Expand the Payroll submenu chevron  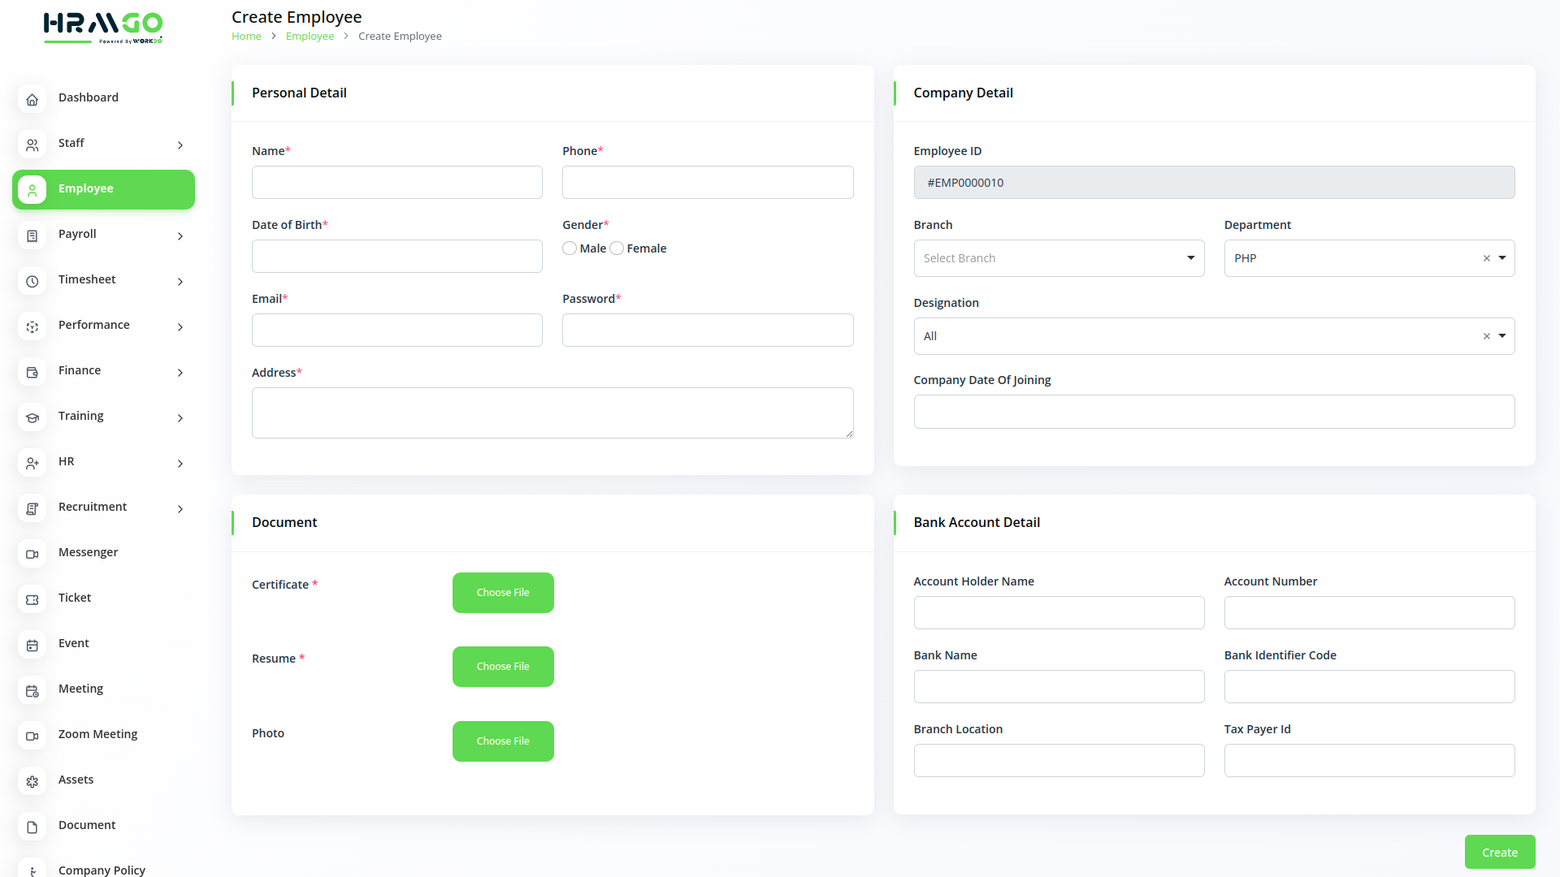(x=180, y=236)
